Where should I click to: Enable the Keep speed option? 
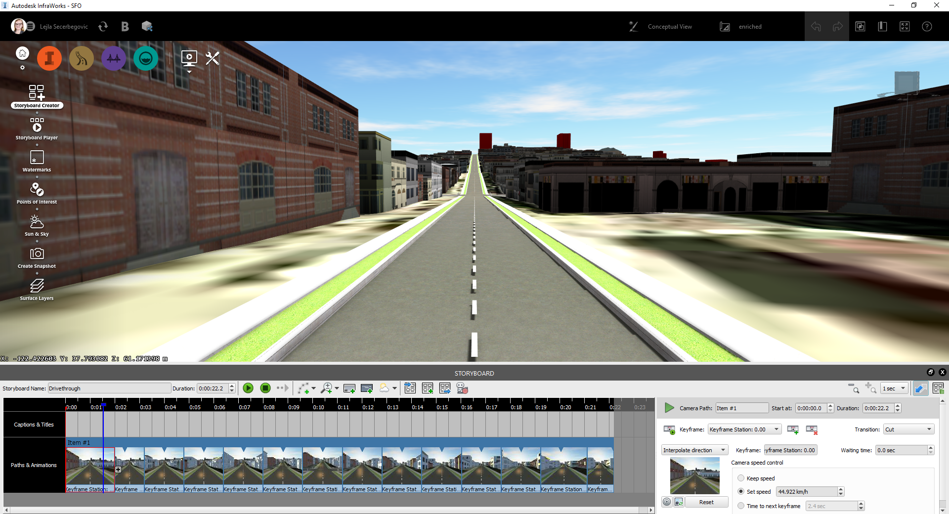pos(740,478)
